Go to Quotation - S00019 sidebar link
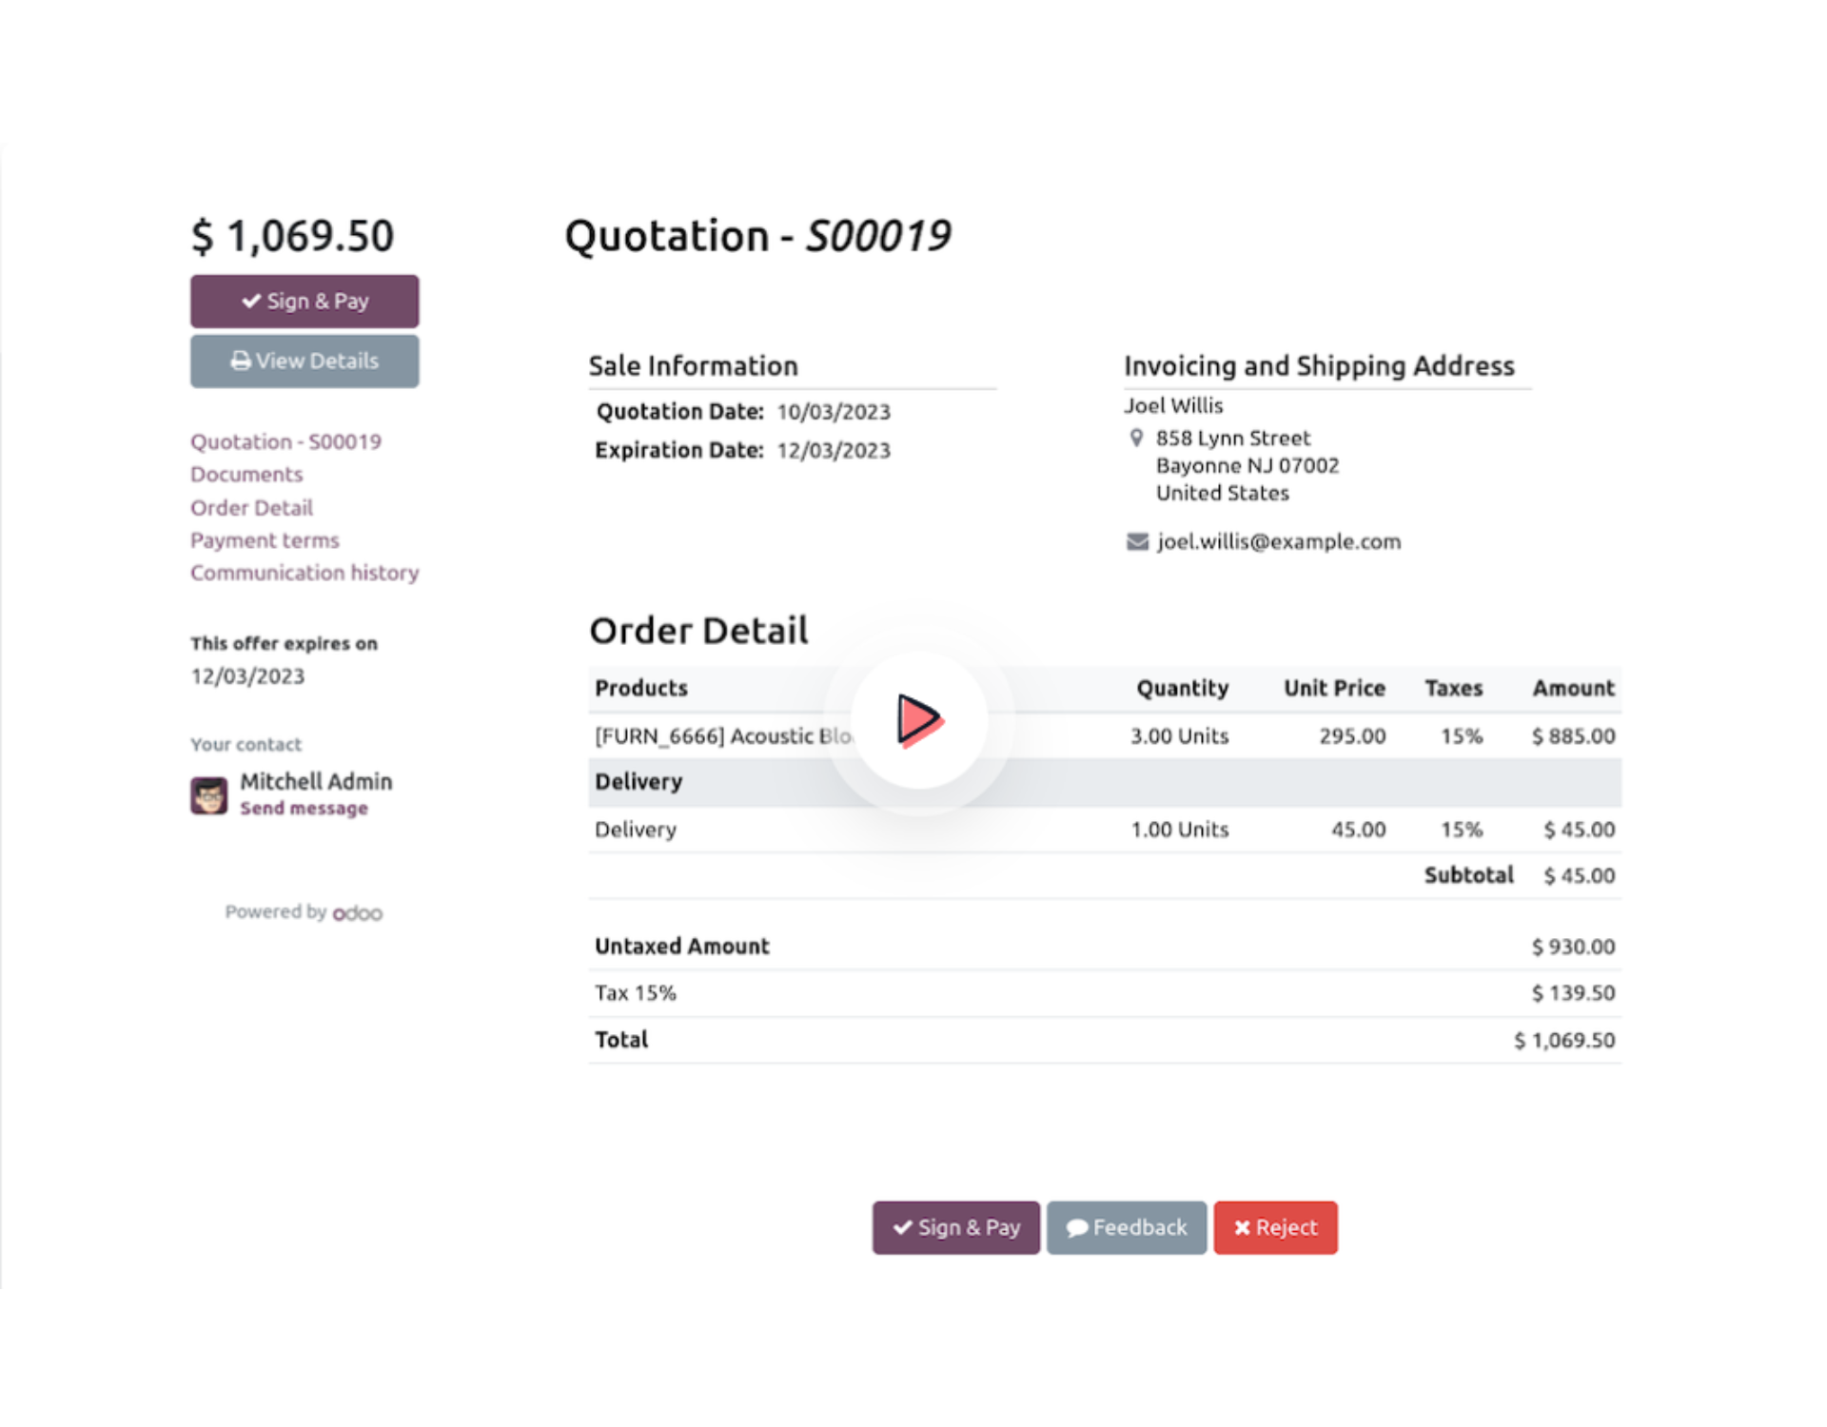Image resolution: width=1827 pixels, height=1427 pixels. [285, 441]
